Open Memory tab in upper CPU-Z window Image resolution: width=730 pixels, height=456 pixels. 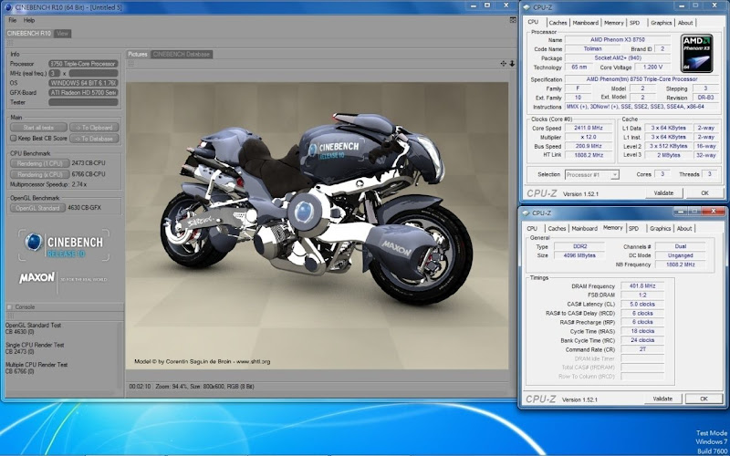pyautogui.click(x=614, y=23)
